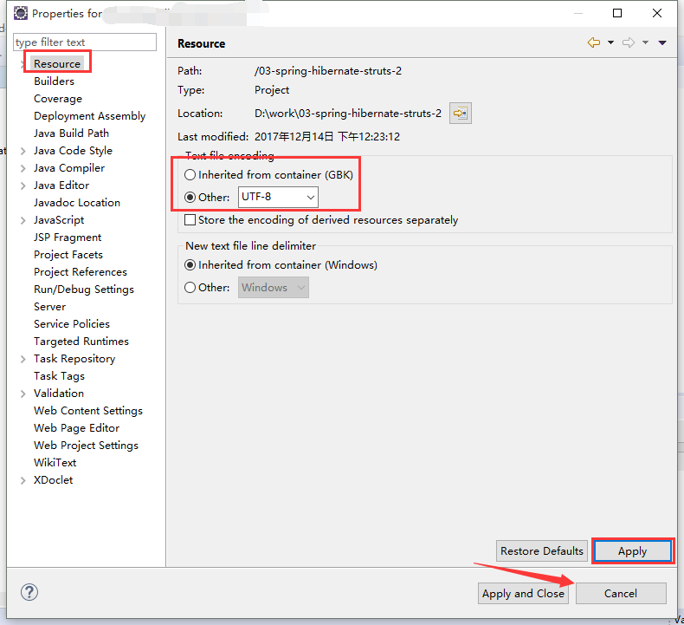
Task: Click the show in system explorer icon
Action: pos(460,114)
